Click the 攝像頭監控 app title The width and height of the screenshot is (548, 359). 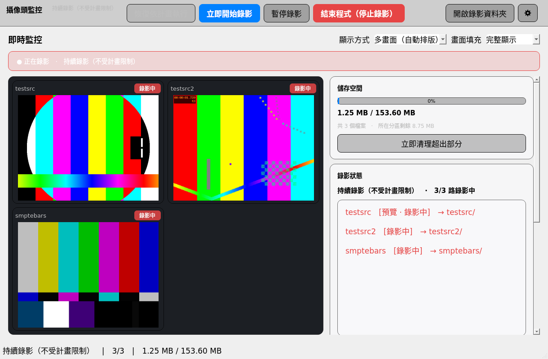click(25, 10)
